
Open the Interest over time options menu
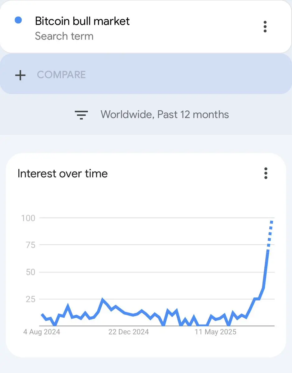coord(266,173)
